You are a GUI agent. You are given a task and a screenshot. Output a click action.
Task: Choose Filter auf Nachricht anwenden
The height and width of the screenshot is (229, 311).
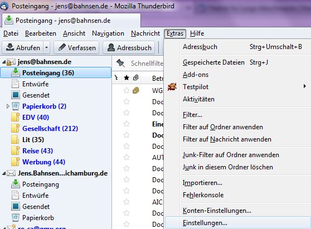[238, 139]
